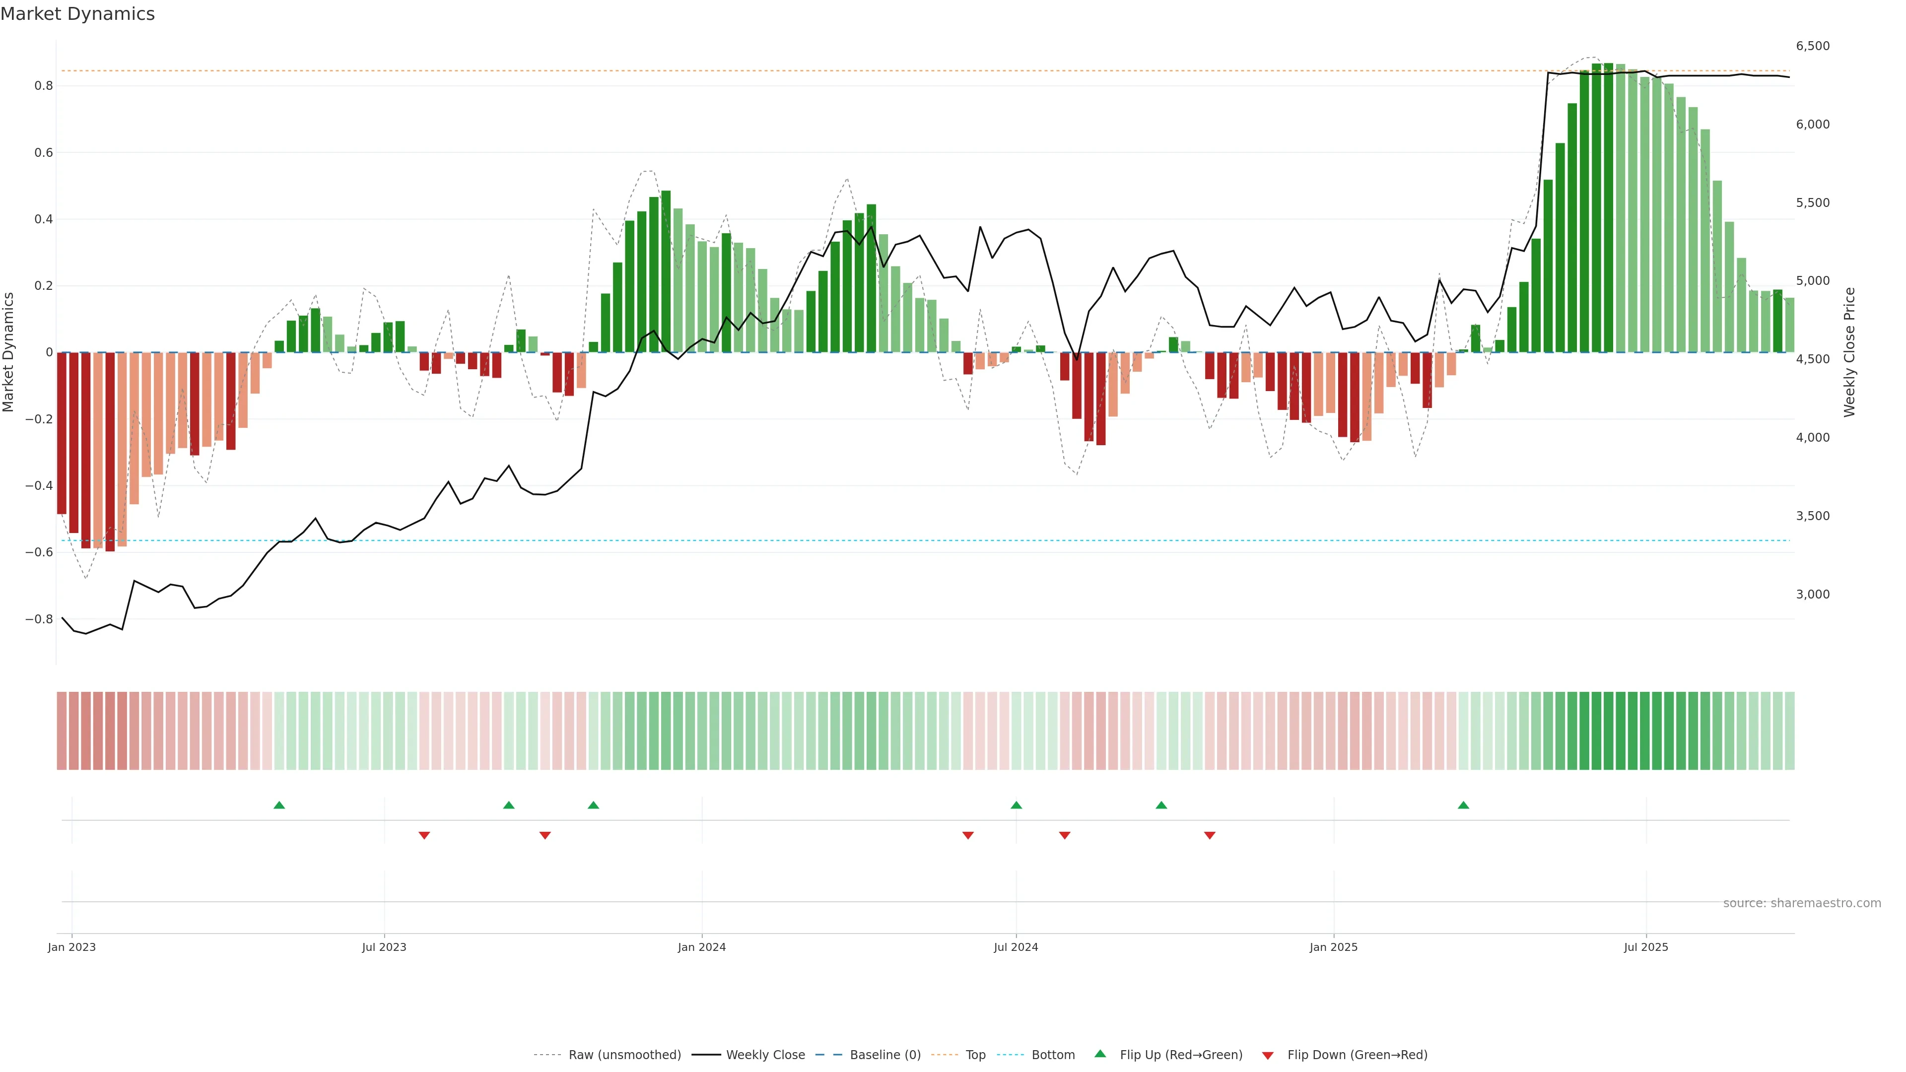Click the last red flip-down triangle marker
This screenshot has width=1906, height=1072.
tap(1209, 835)
